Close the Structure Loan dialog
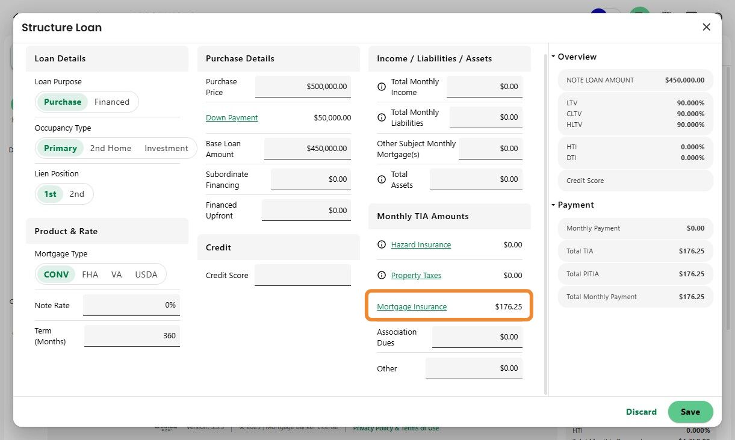Viewport: 735px width, 440px height. (x=706, y=27)
